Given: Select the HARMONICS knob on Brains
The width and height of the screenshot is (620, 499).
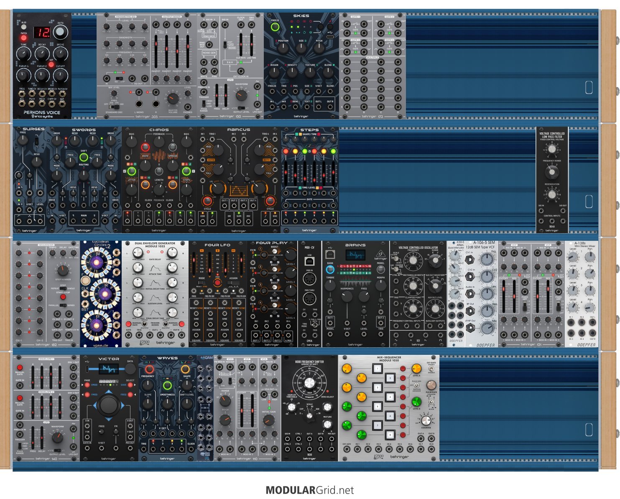Looking at the screenshot, I should pos(347,297).
